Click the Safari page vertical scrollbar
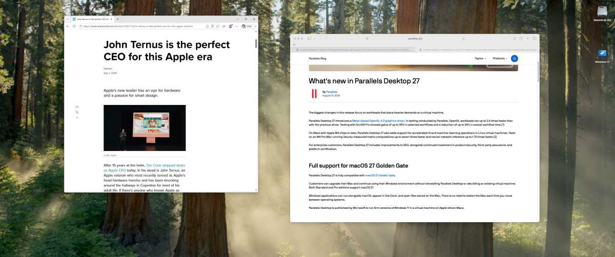Screen dimensions: 615x257 click(x=538, y=72)
